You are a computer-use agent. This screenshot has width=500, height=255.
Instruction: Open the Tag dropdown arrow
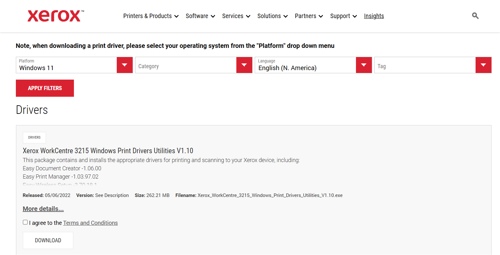(484, 65)
